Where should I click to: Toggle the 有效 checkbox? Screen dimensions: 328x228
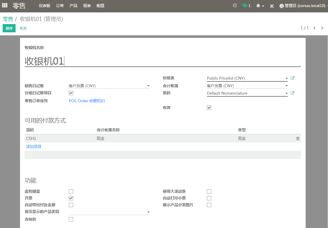(209, 108)
